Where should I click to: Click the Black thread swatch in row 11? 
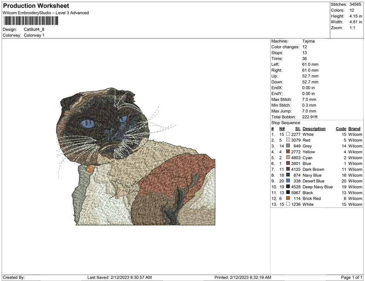click(x=288, y=192)
